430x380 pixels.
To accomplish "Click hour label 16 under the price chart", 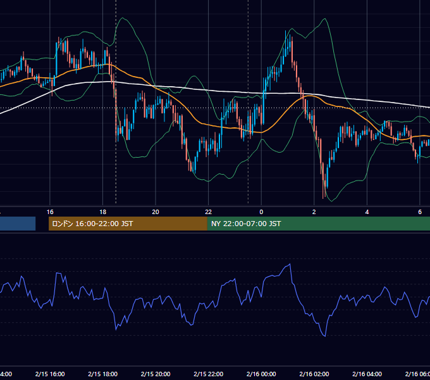I will click(x=50, y=212).
